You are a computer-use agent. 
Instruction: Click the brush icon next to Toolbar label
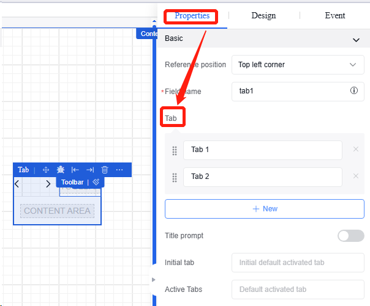[96, 182]
